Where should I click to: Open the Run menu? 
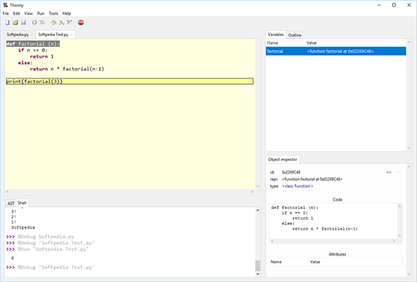tap(40, 13)
